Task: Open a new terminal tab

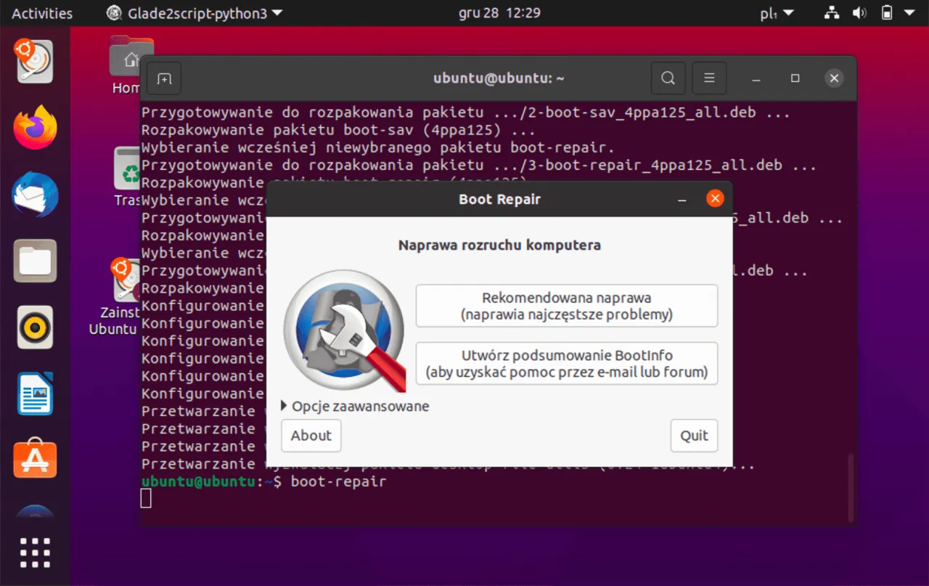Action: (163, 78)
